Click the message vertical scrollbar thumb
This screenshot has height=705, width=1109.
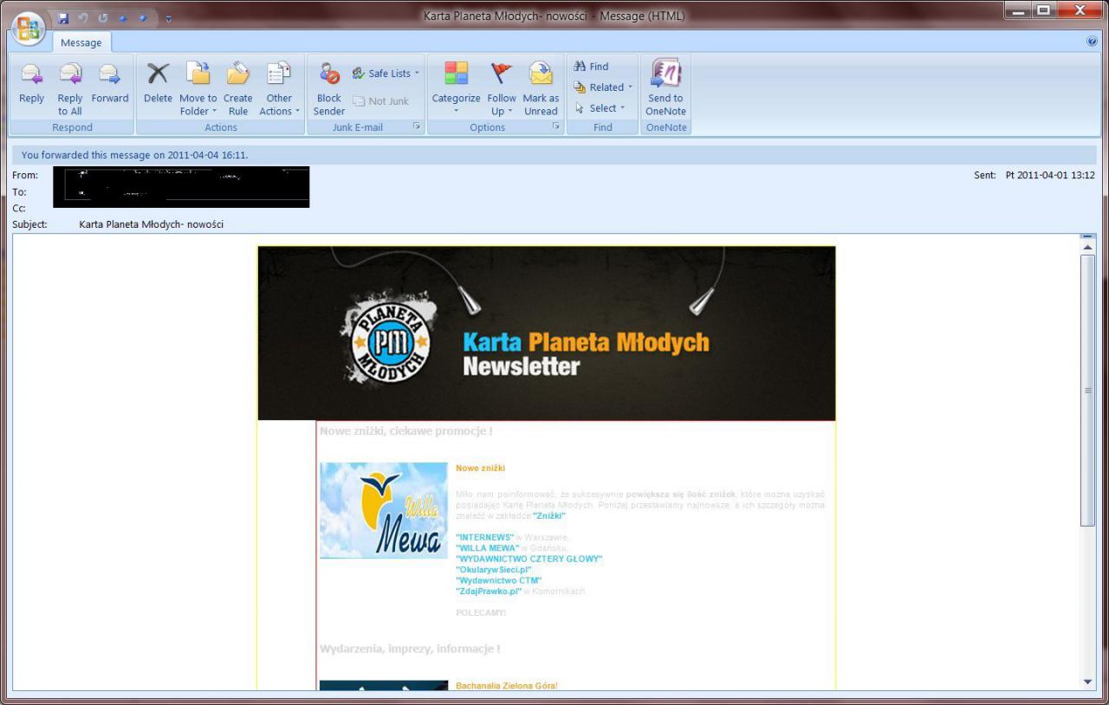point(1088,390)
